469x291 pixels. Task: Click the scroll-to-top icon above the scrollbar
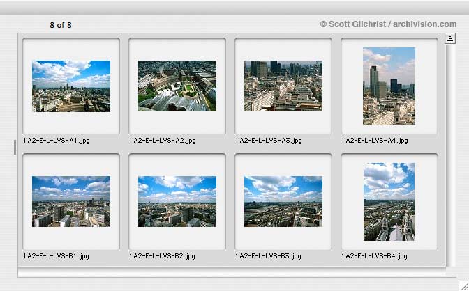point(450,38)
